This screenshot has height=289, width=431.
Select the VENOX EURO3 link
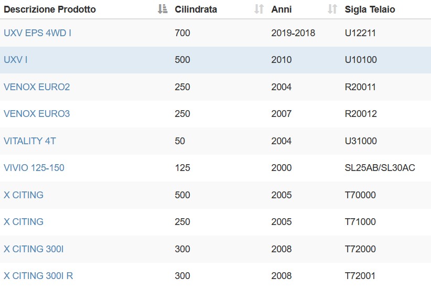click(x=37, y=114)
